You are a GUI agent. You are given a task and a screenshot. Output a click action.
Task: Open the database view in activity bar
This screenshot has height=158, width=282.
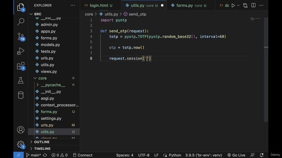pyautogui.click(x=21, y=95)
